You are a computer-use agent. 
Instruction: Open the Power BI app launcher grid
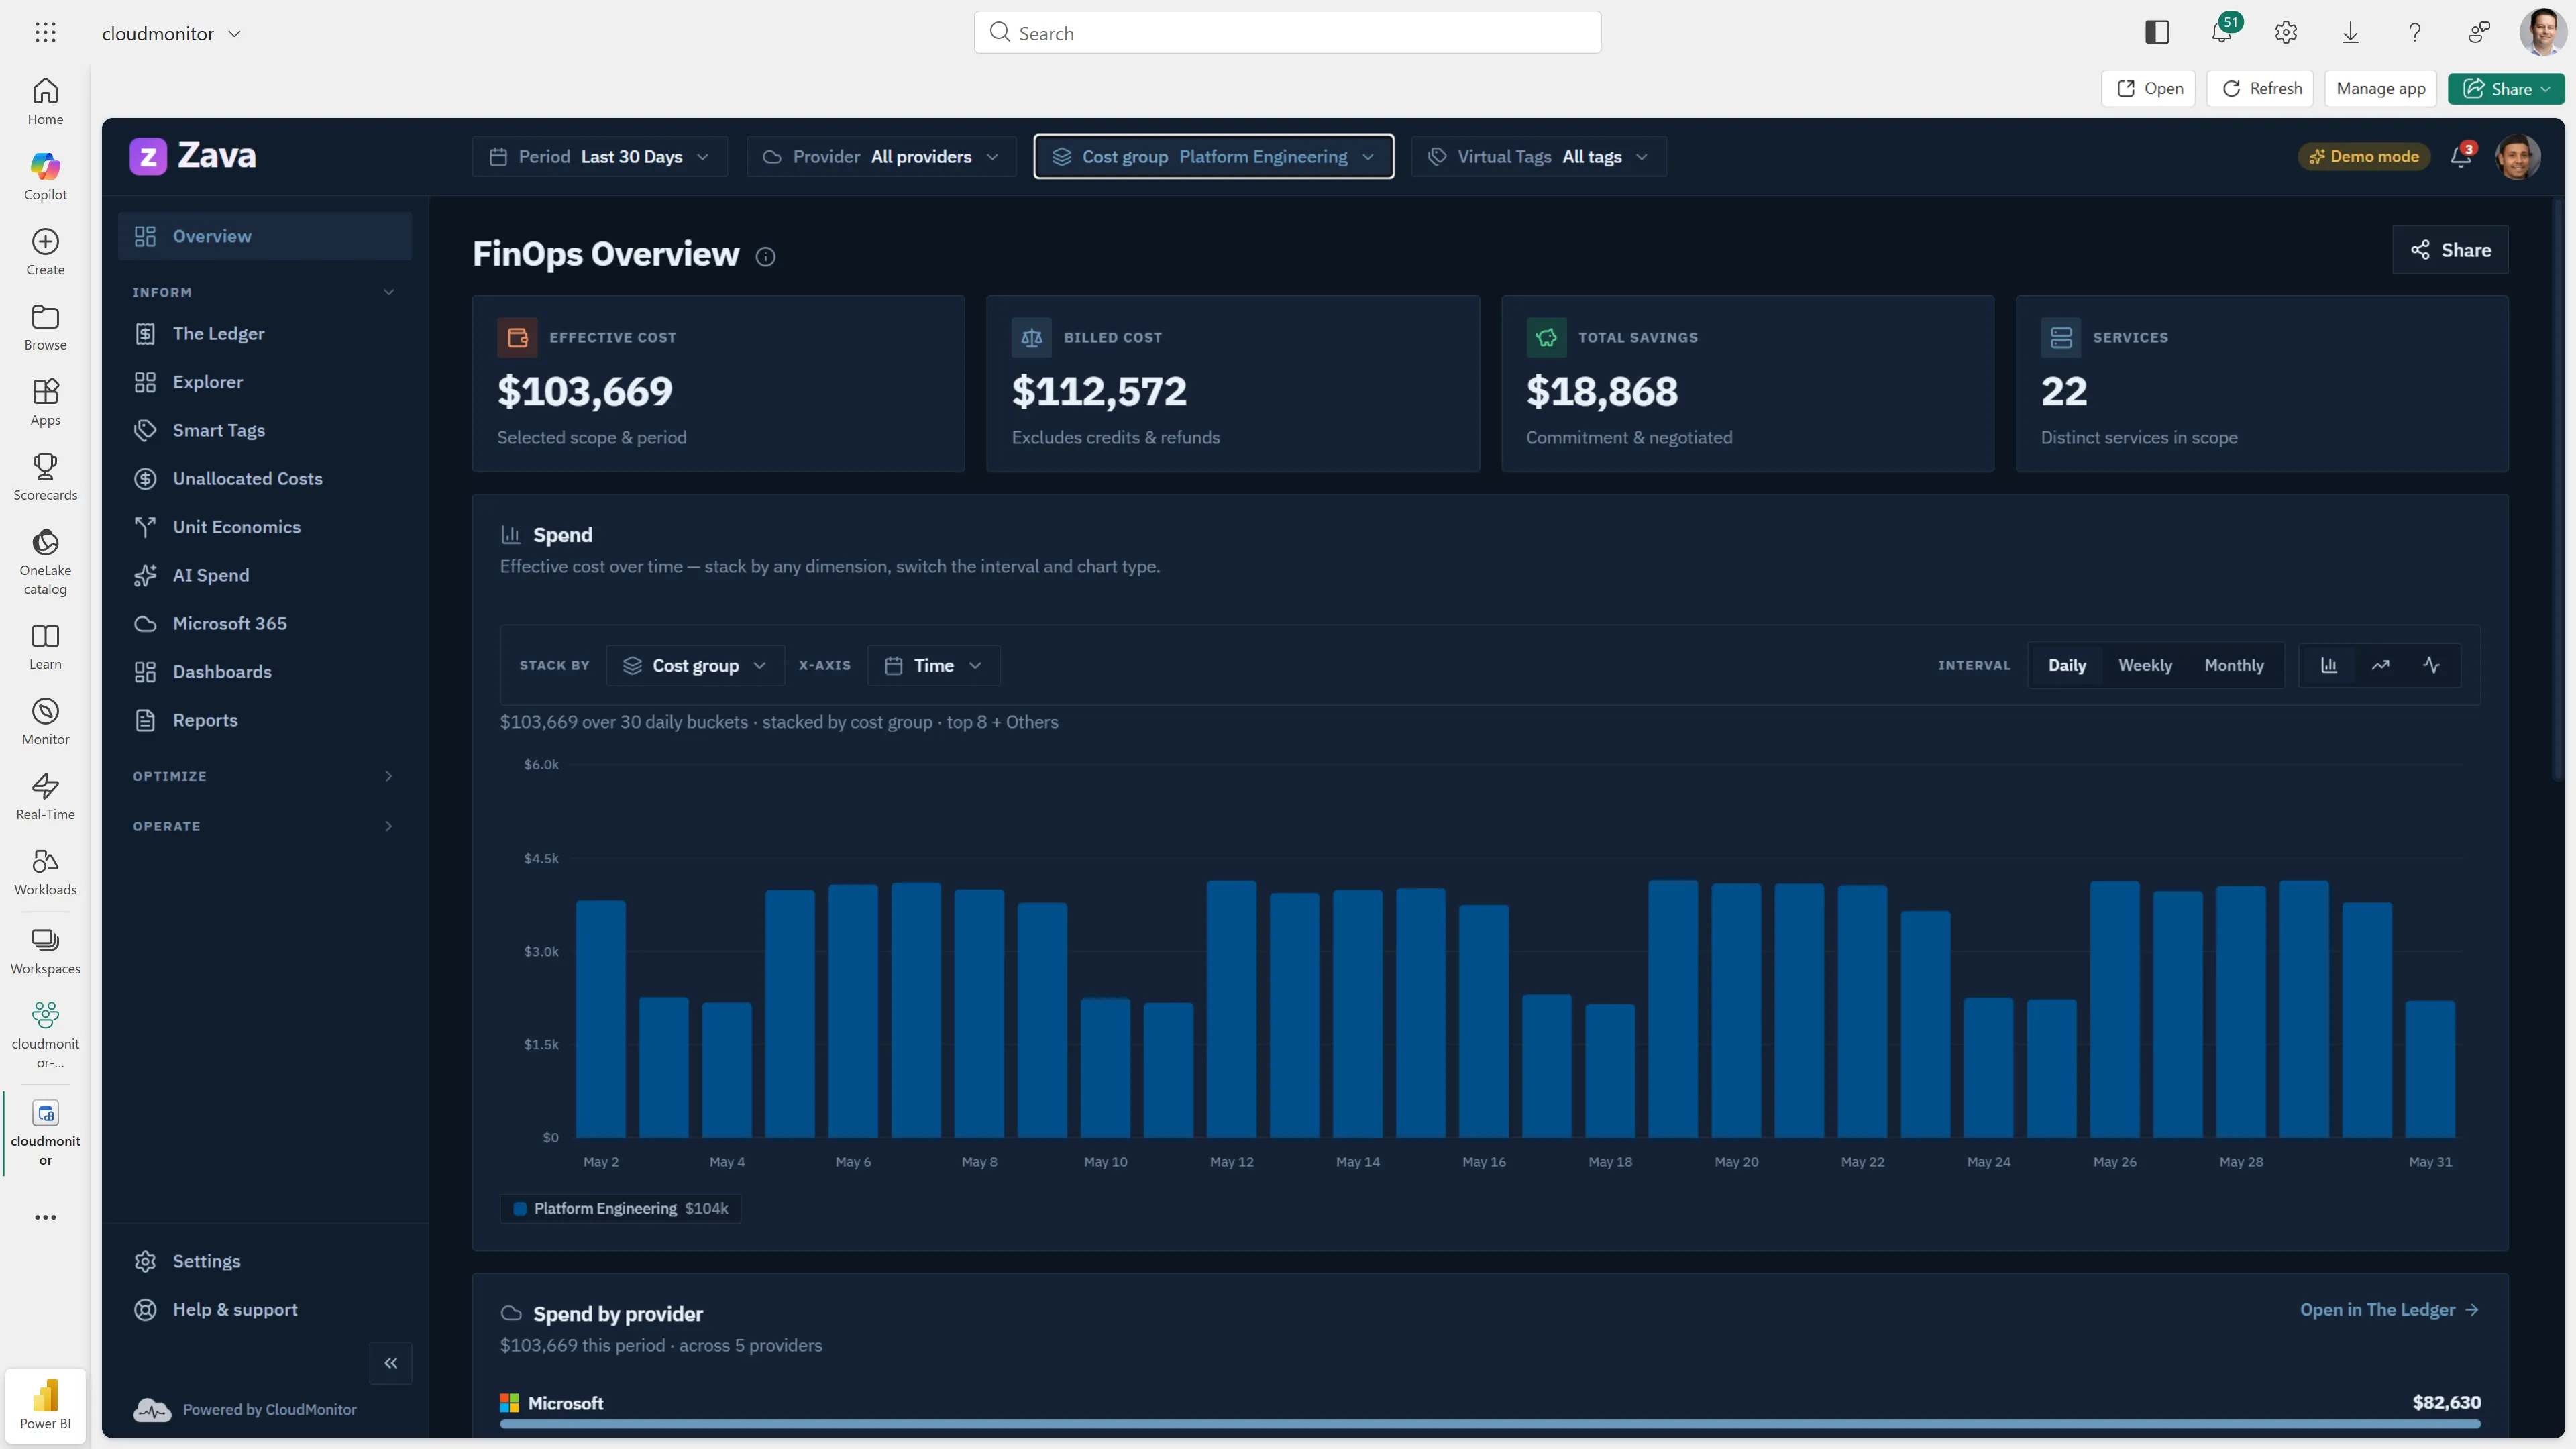[45, 33]
